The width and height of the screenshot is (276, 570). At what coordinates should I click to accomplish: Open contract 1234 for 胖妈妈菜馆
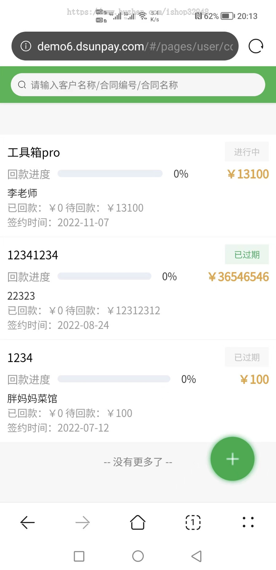20,358
